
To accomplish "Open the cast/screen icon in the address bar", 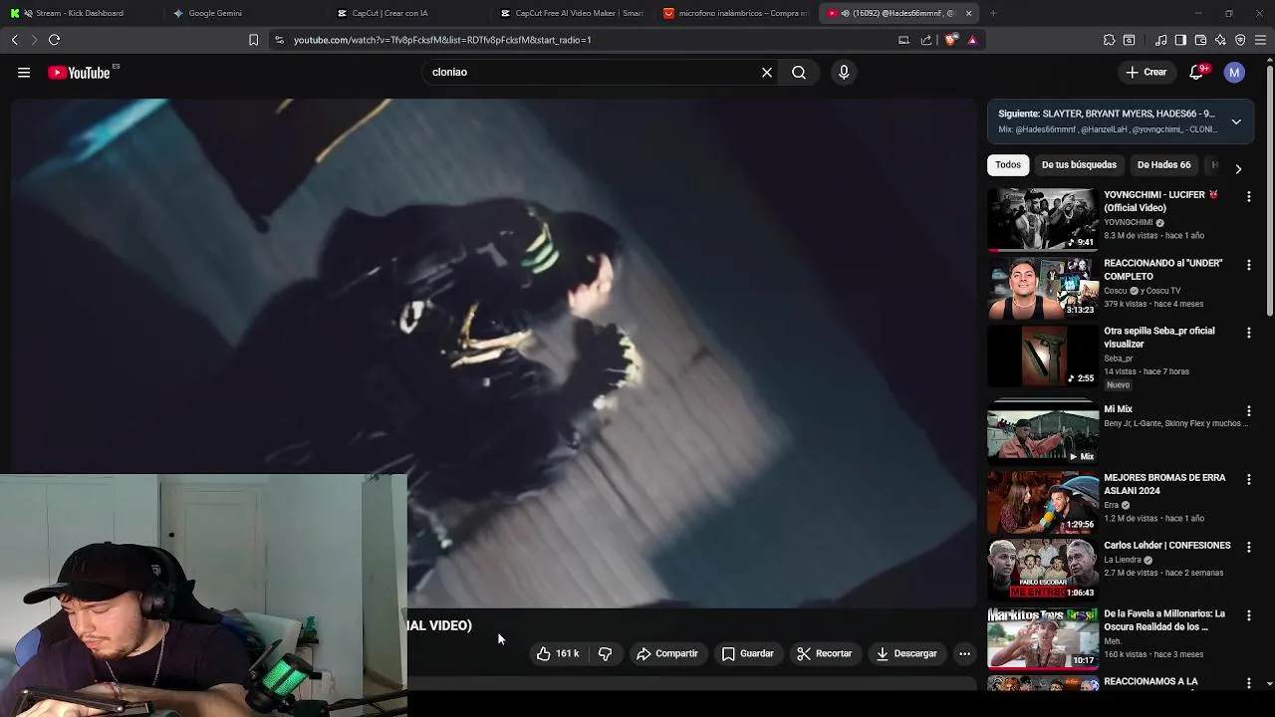I will pos(903,40).
